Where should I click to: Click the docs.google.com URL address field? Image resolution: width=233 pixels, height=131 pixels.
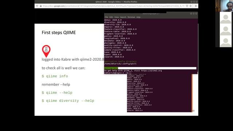tap(112, 6)
